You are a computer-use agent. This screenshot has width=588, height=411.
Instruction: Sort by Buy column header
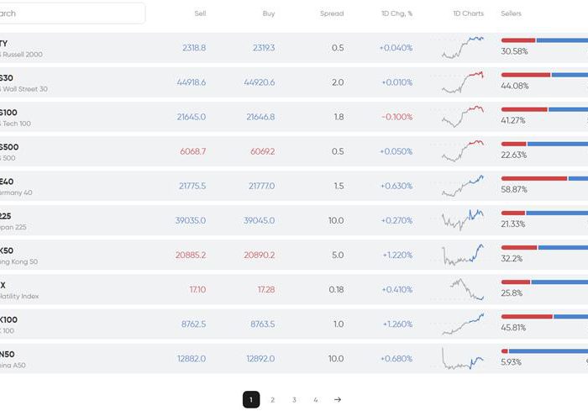pos(269,13)
